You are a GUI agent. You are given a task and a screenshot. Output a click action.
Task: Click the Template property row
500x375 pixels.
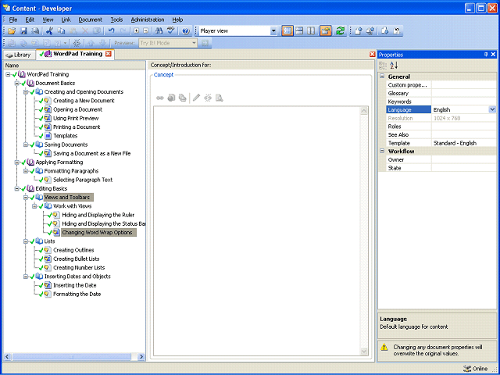point(441,143)
